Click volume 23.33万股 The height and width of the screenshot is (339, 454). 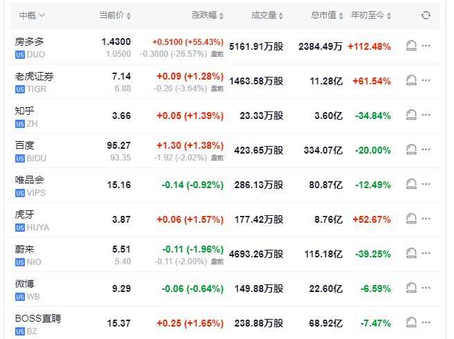coord(262,116)
